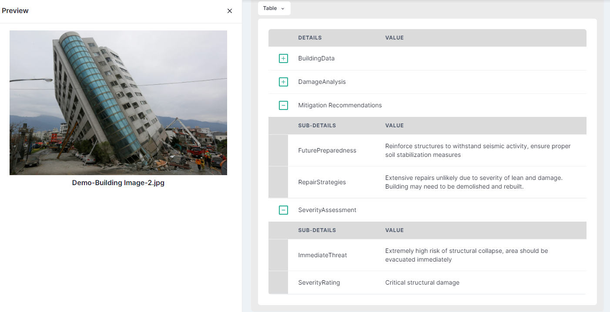This screenshot has height=312, width=610.
Task: Collapse Mitigation Recommendations using minus icon
Action: click(x=283, y=105)
